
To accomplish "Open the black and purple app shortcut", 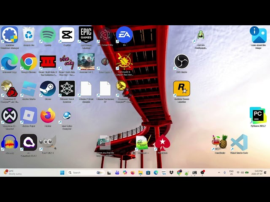I will tap(29, 143).
